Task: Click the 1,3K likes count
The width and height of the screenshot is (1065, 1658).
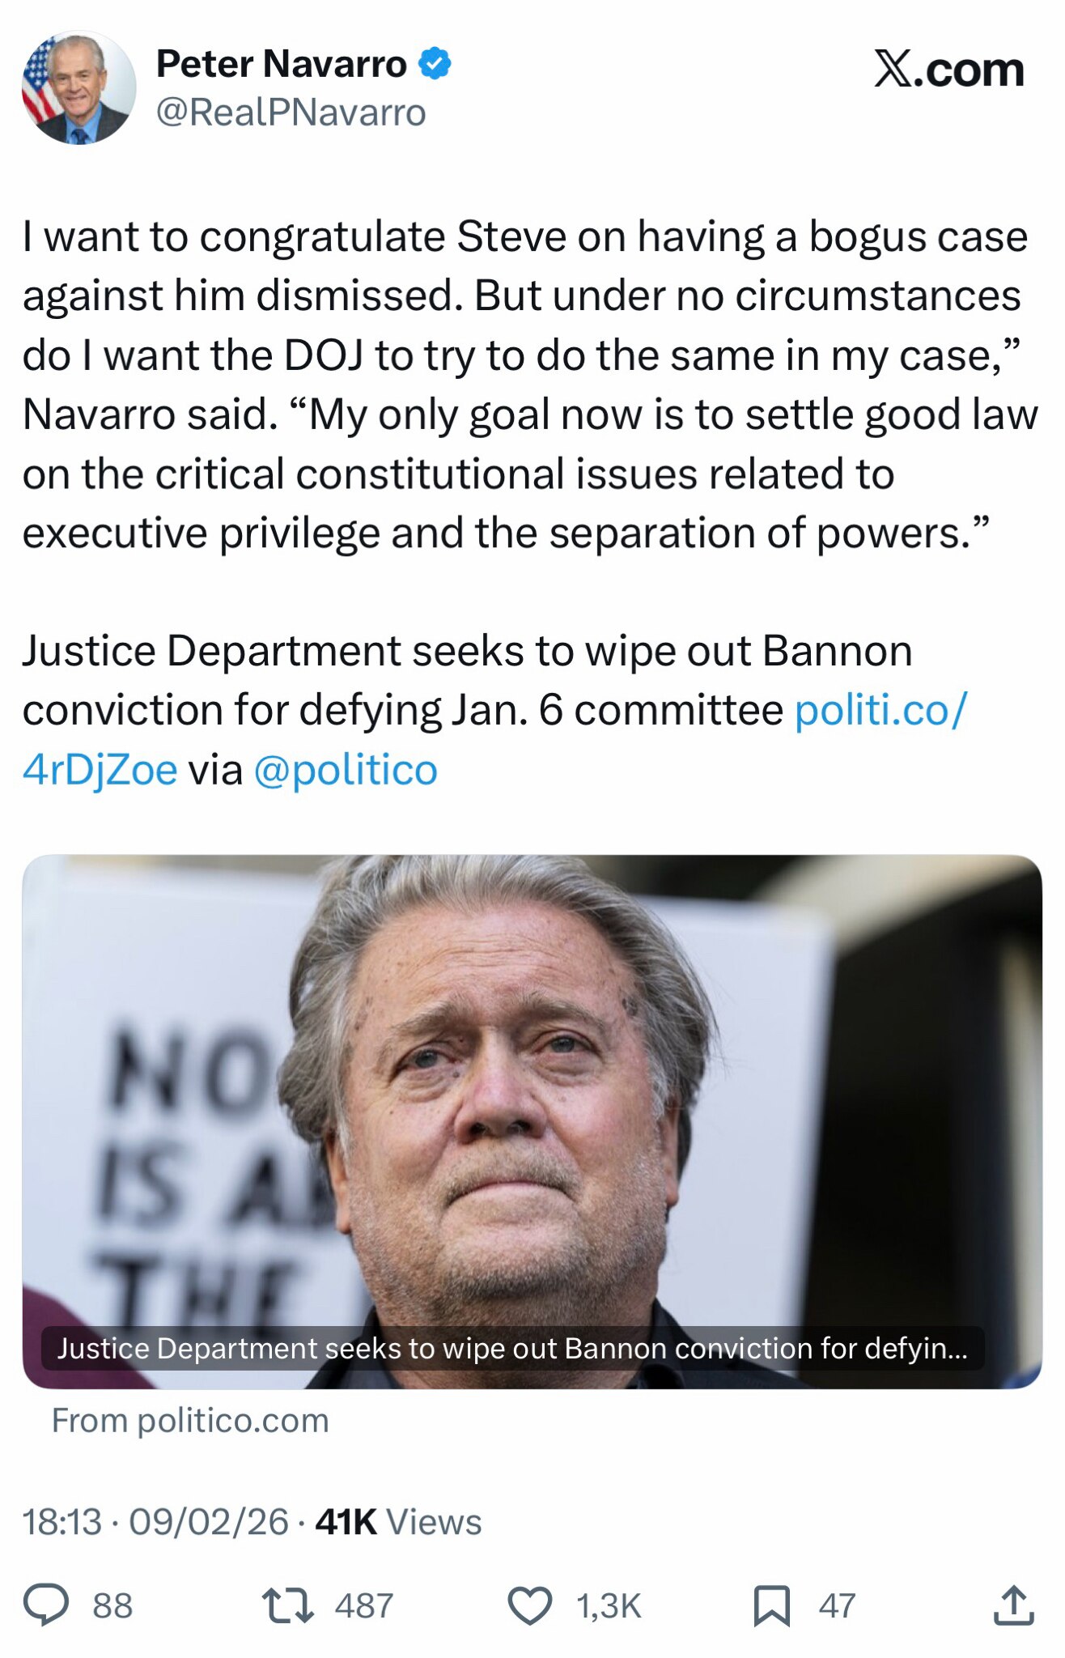Action: point(609,1605)
